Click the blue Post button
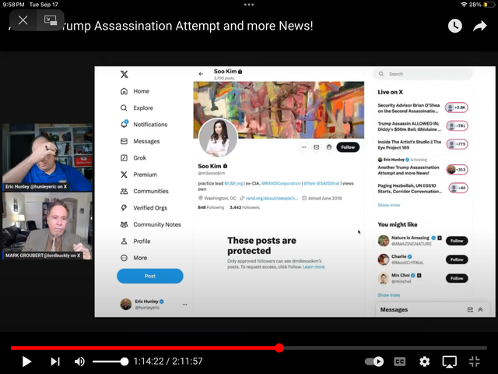The width and height of the screenshot is (498, 374). click(x=150, y=276)
